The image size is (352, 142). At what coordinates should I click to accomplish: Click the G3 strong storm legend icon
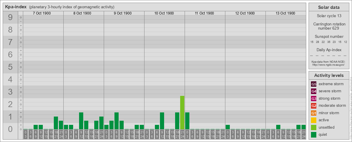click(x=314, y=99)
